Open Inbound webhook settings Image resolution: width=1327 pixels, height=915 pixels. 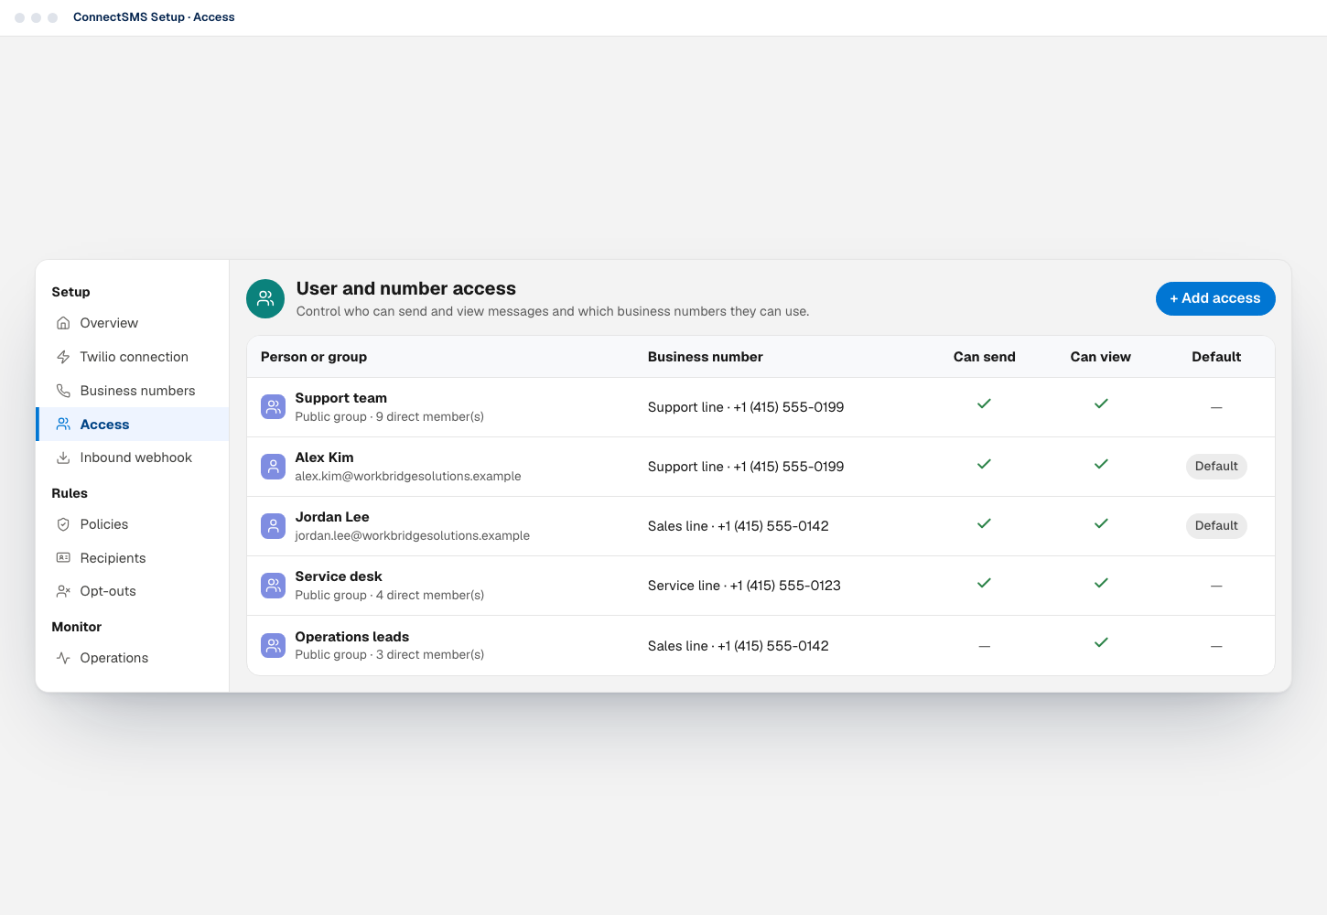pos(132,457)
